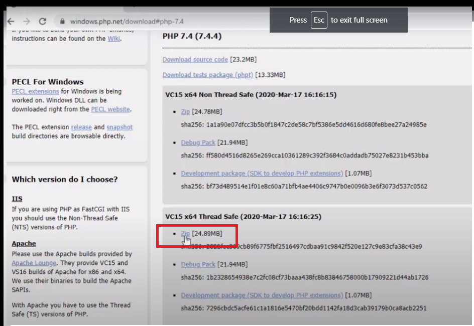
Task: Download Debug Pack under Non Thread Safe
Action: coord(198,143)
